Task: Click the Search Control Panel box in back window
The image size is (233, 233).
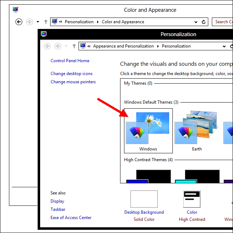Action: click(x=222, y=22)
